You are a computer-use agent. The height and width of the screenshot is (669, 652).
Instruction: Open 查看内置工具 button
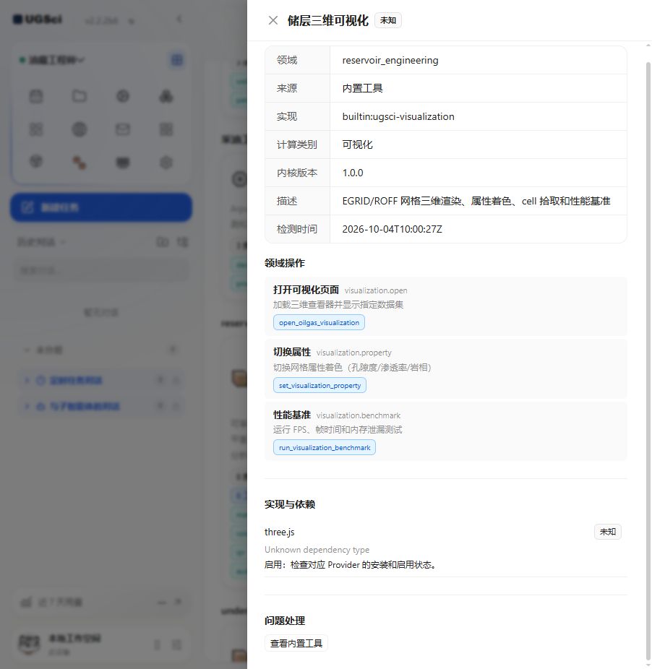coord(296,643)
